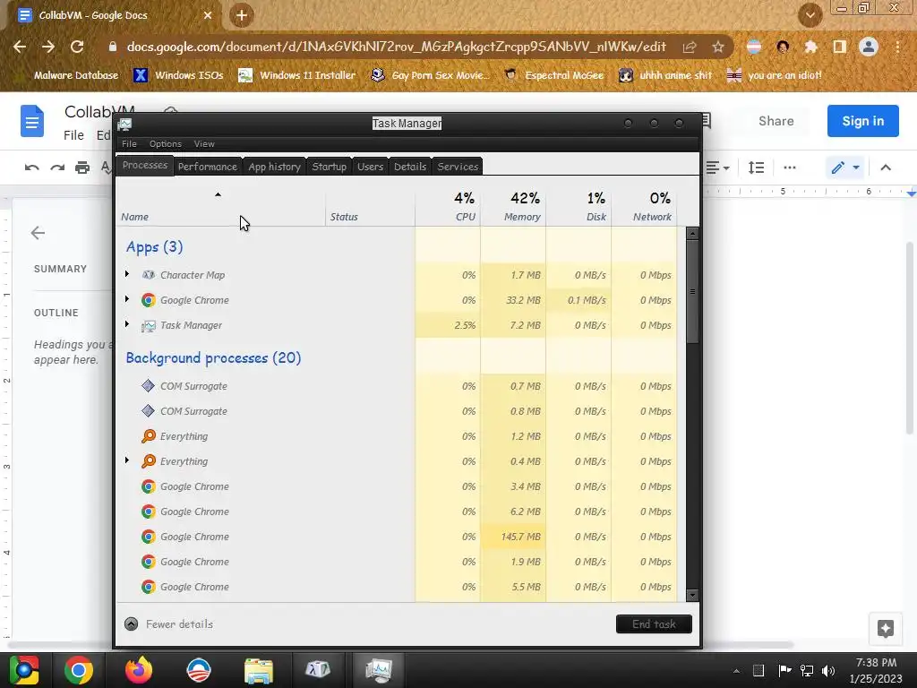Open Chrome from the taskbar
This screenshot has height=688, width=917.
coord(79,670)
